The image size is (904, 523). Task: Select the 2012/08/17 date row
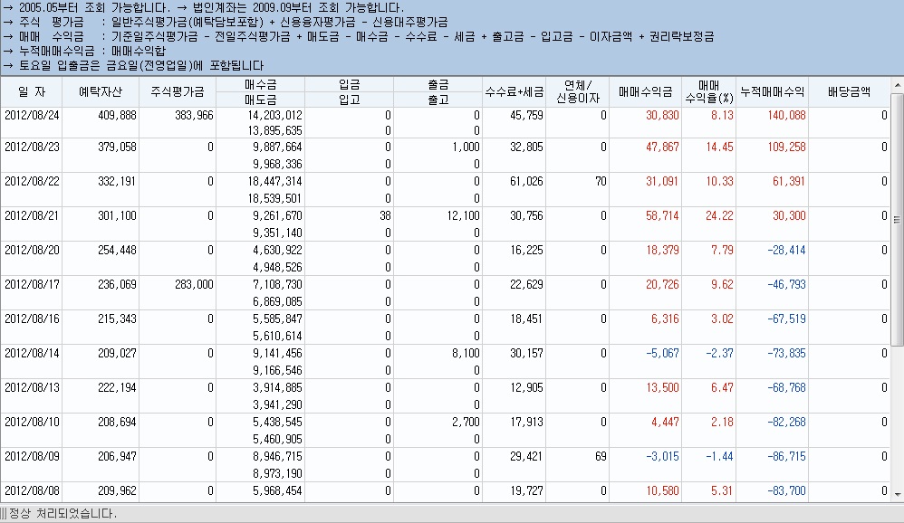point(31,283)
